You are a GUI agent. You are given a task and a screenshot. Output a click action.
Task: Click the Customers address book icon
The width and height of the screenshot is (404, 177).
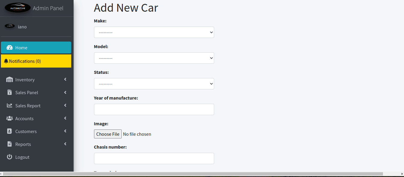pyautogui.click(x=9, y=131)
